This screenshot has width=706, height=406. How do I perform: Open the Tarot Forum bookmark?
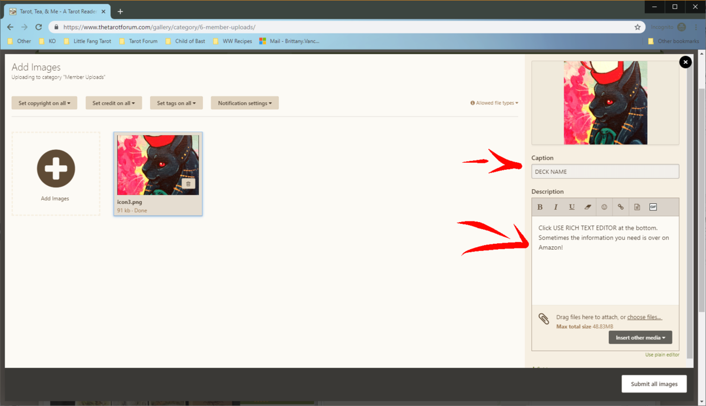[143, 41]
